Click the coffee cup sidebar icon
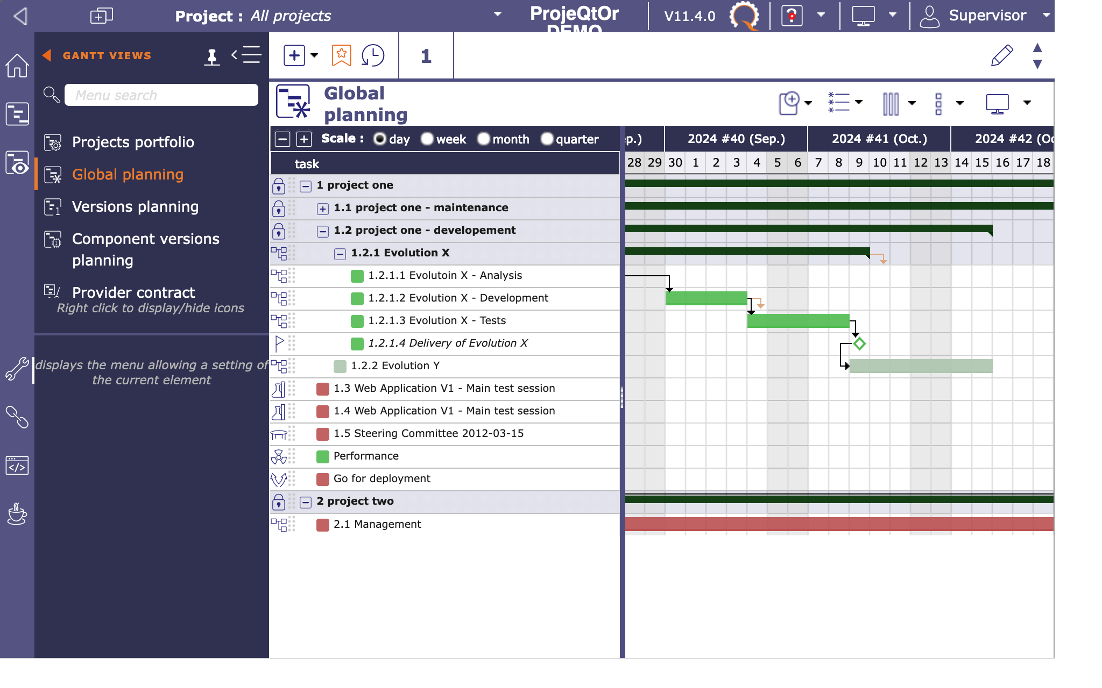 (17, 514)
